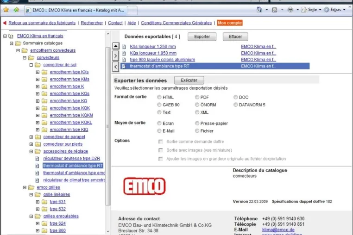Expand the emcotherm type KQK folder
Viewport: 353px width, 235px height.
(38, 108)
